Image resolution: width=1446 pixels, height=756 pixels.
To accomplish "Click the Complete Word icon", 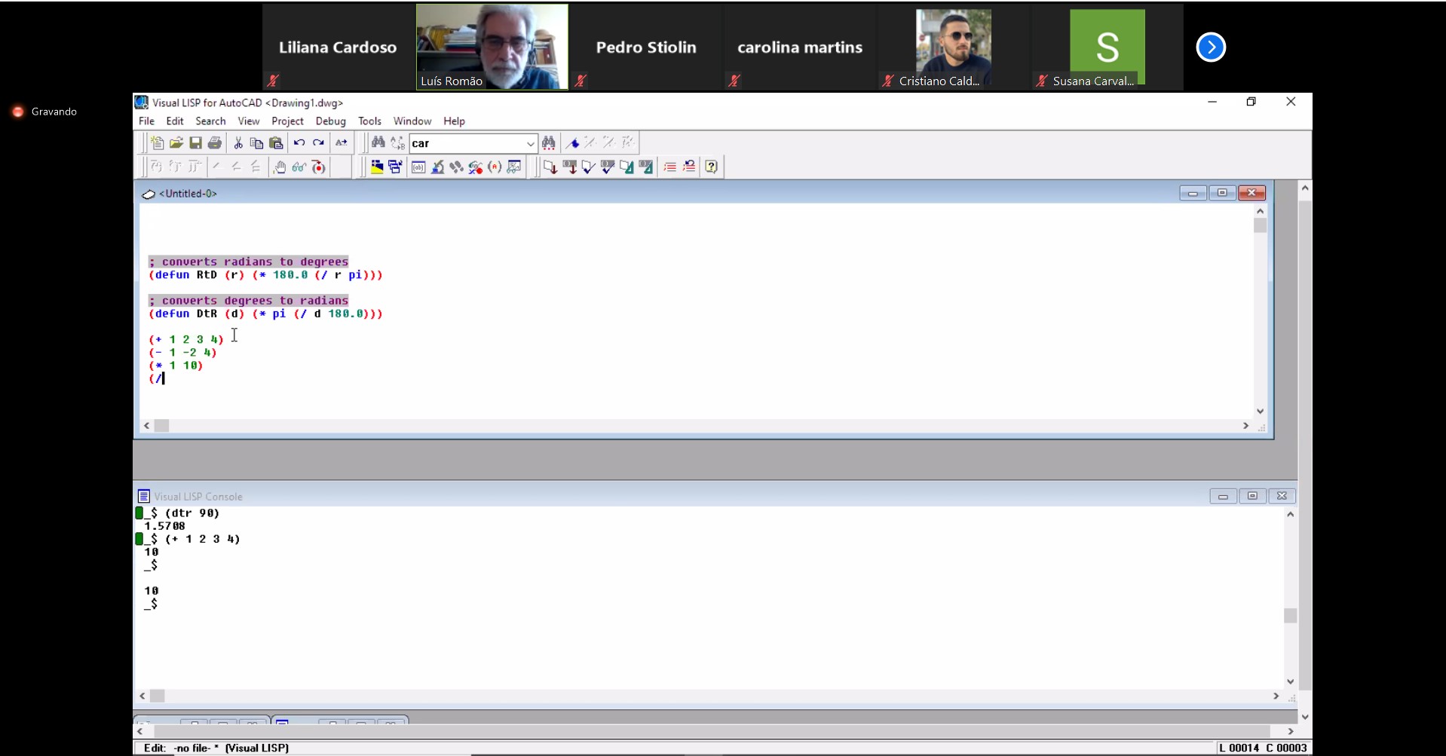I will click(342, 143).
